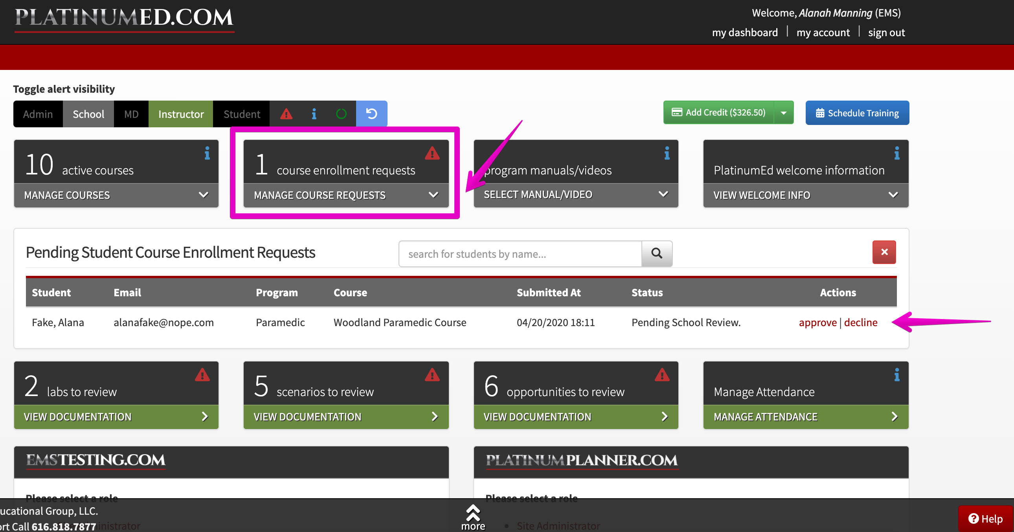Expand Manage Course Requests chevron
Screen dimensions: 1014x532
pos(434,195)
